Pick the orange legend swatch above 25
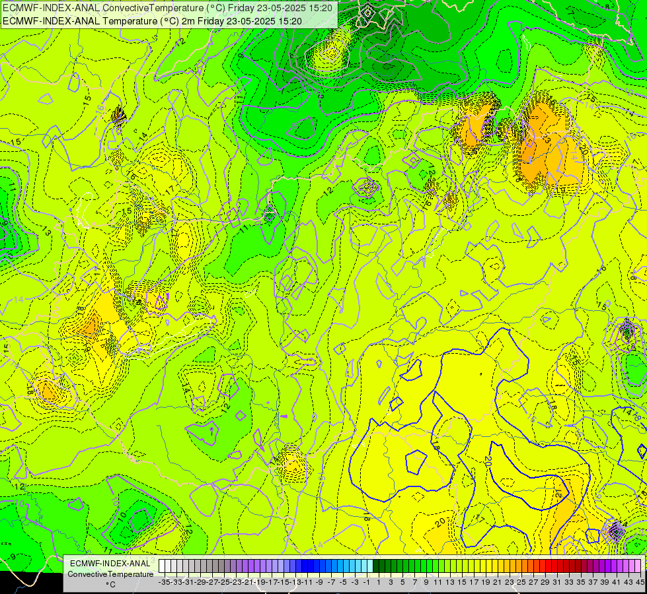Viewport: 647px width, 594px height. (519, 566)
